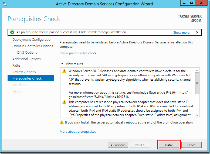
Task: Go to DNS Options page
Action: point(27,53)
